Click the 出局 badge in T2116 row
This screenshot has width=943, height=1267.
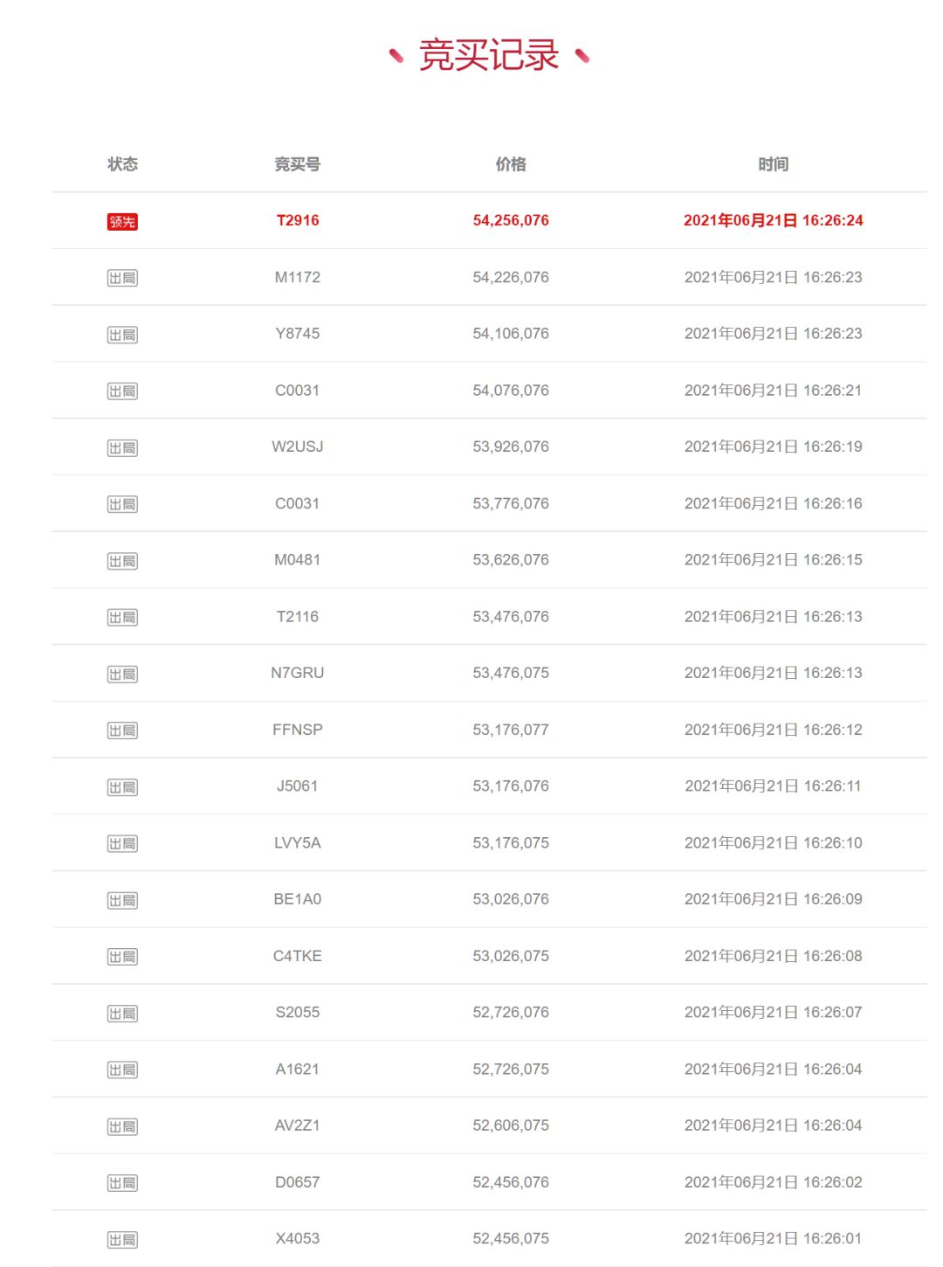(x=122, y=618)
